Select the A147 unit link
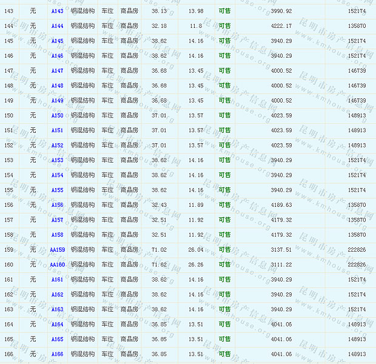The height and width of the screenshot is (364, 376). 57,71
